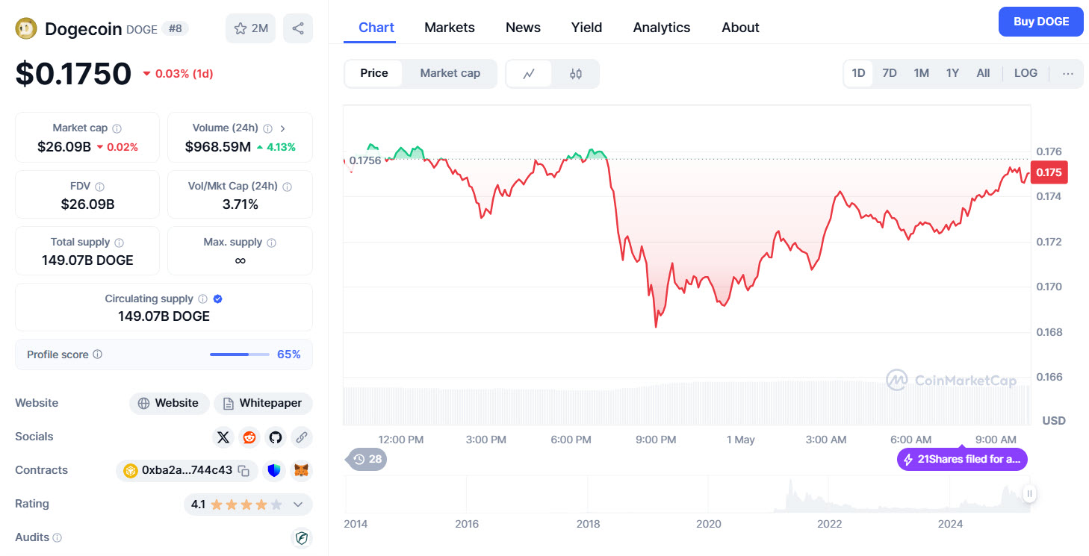Click the Profile score progress bar

coord(239,354)
